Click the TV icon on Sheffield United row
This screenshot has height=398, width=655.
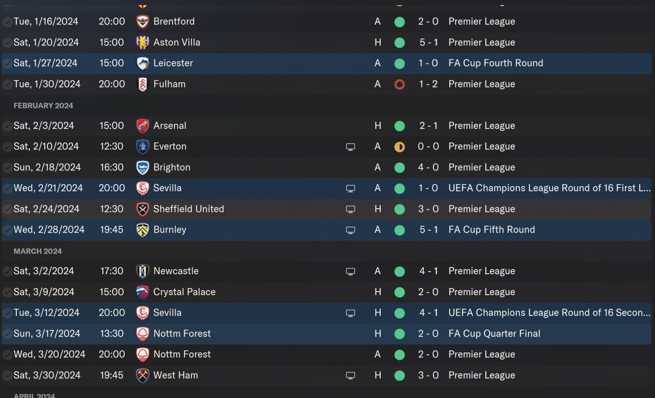click(351, 209)
